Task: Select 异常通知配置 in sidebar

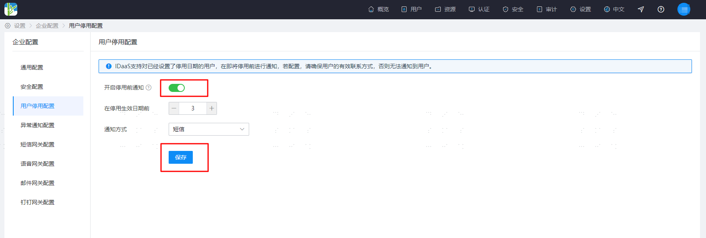Action: (48, 125)
